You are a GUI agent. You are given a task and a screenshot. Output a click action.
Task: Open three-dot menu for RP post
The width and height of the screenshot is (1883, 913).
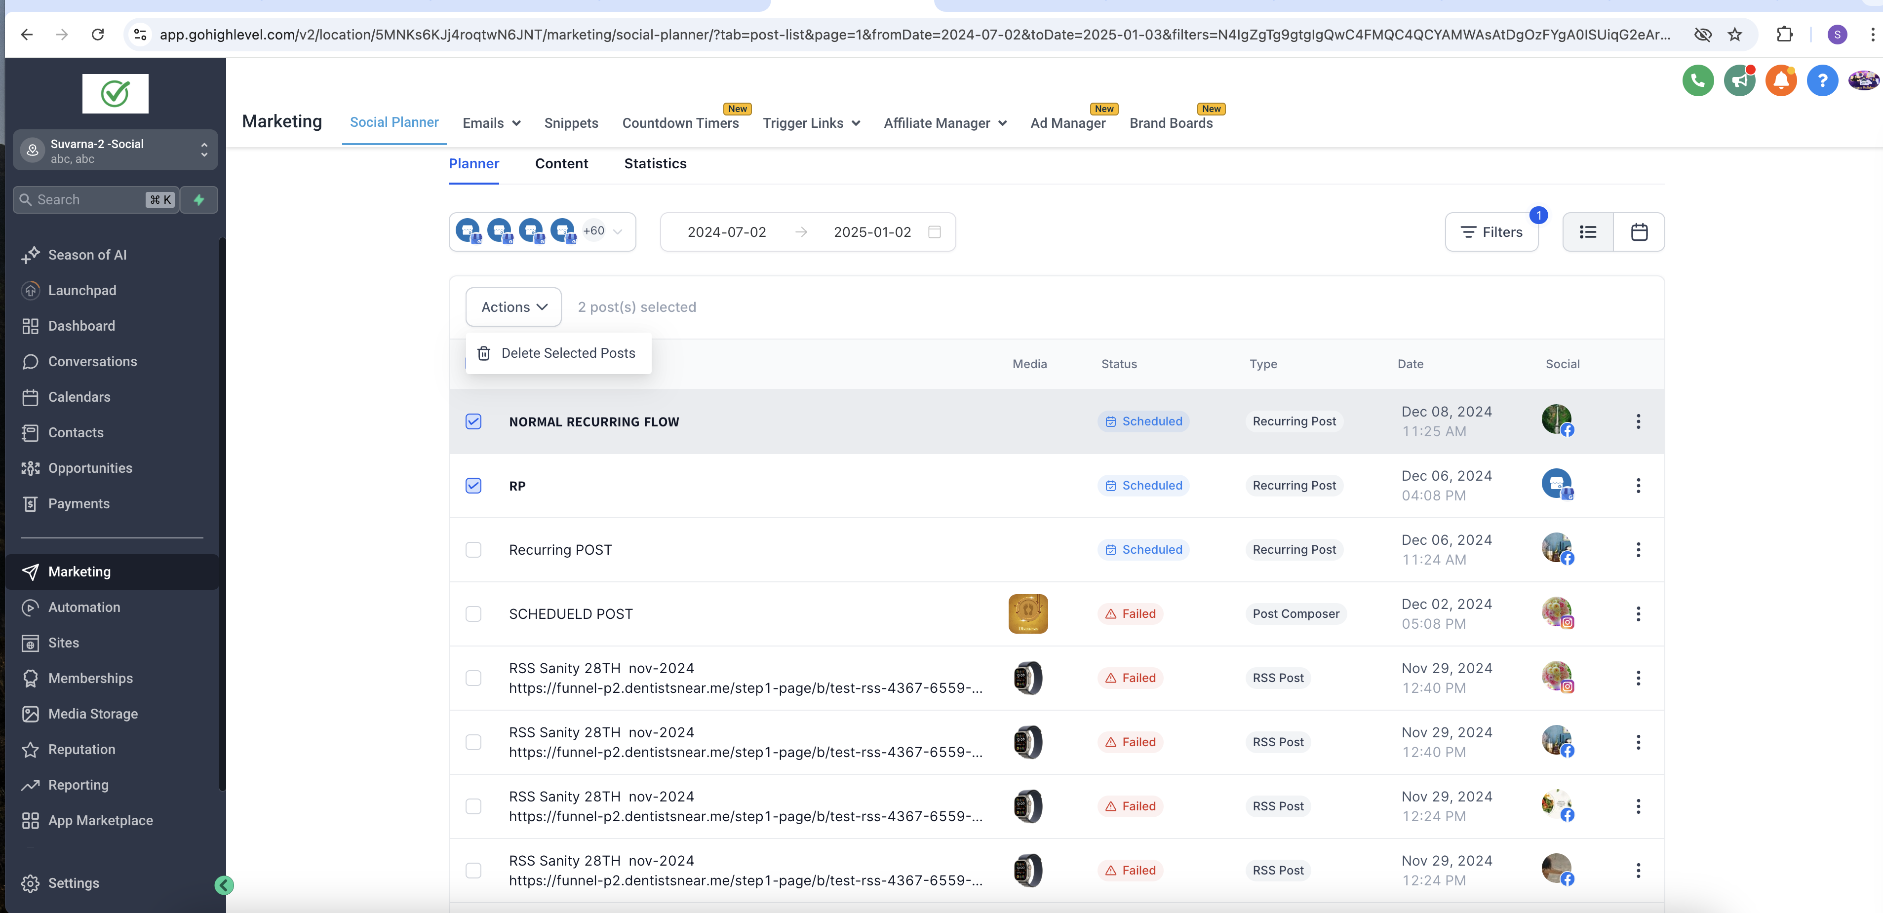[1638, 486]
